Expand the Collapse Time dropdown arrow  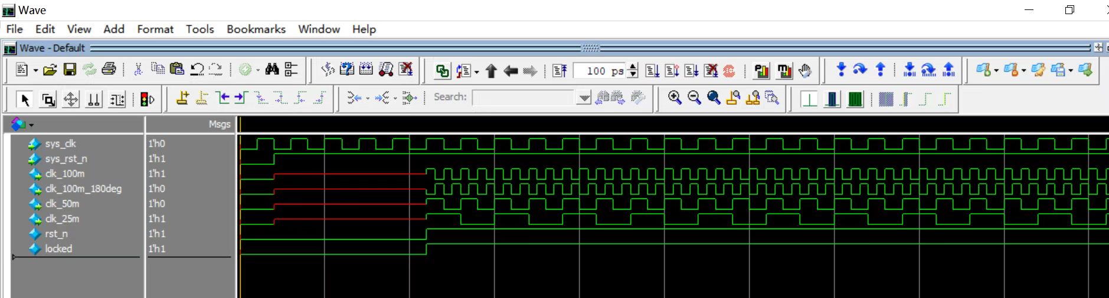coord(367,98)
